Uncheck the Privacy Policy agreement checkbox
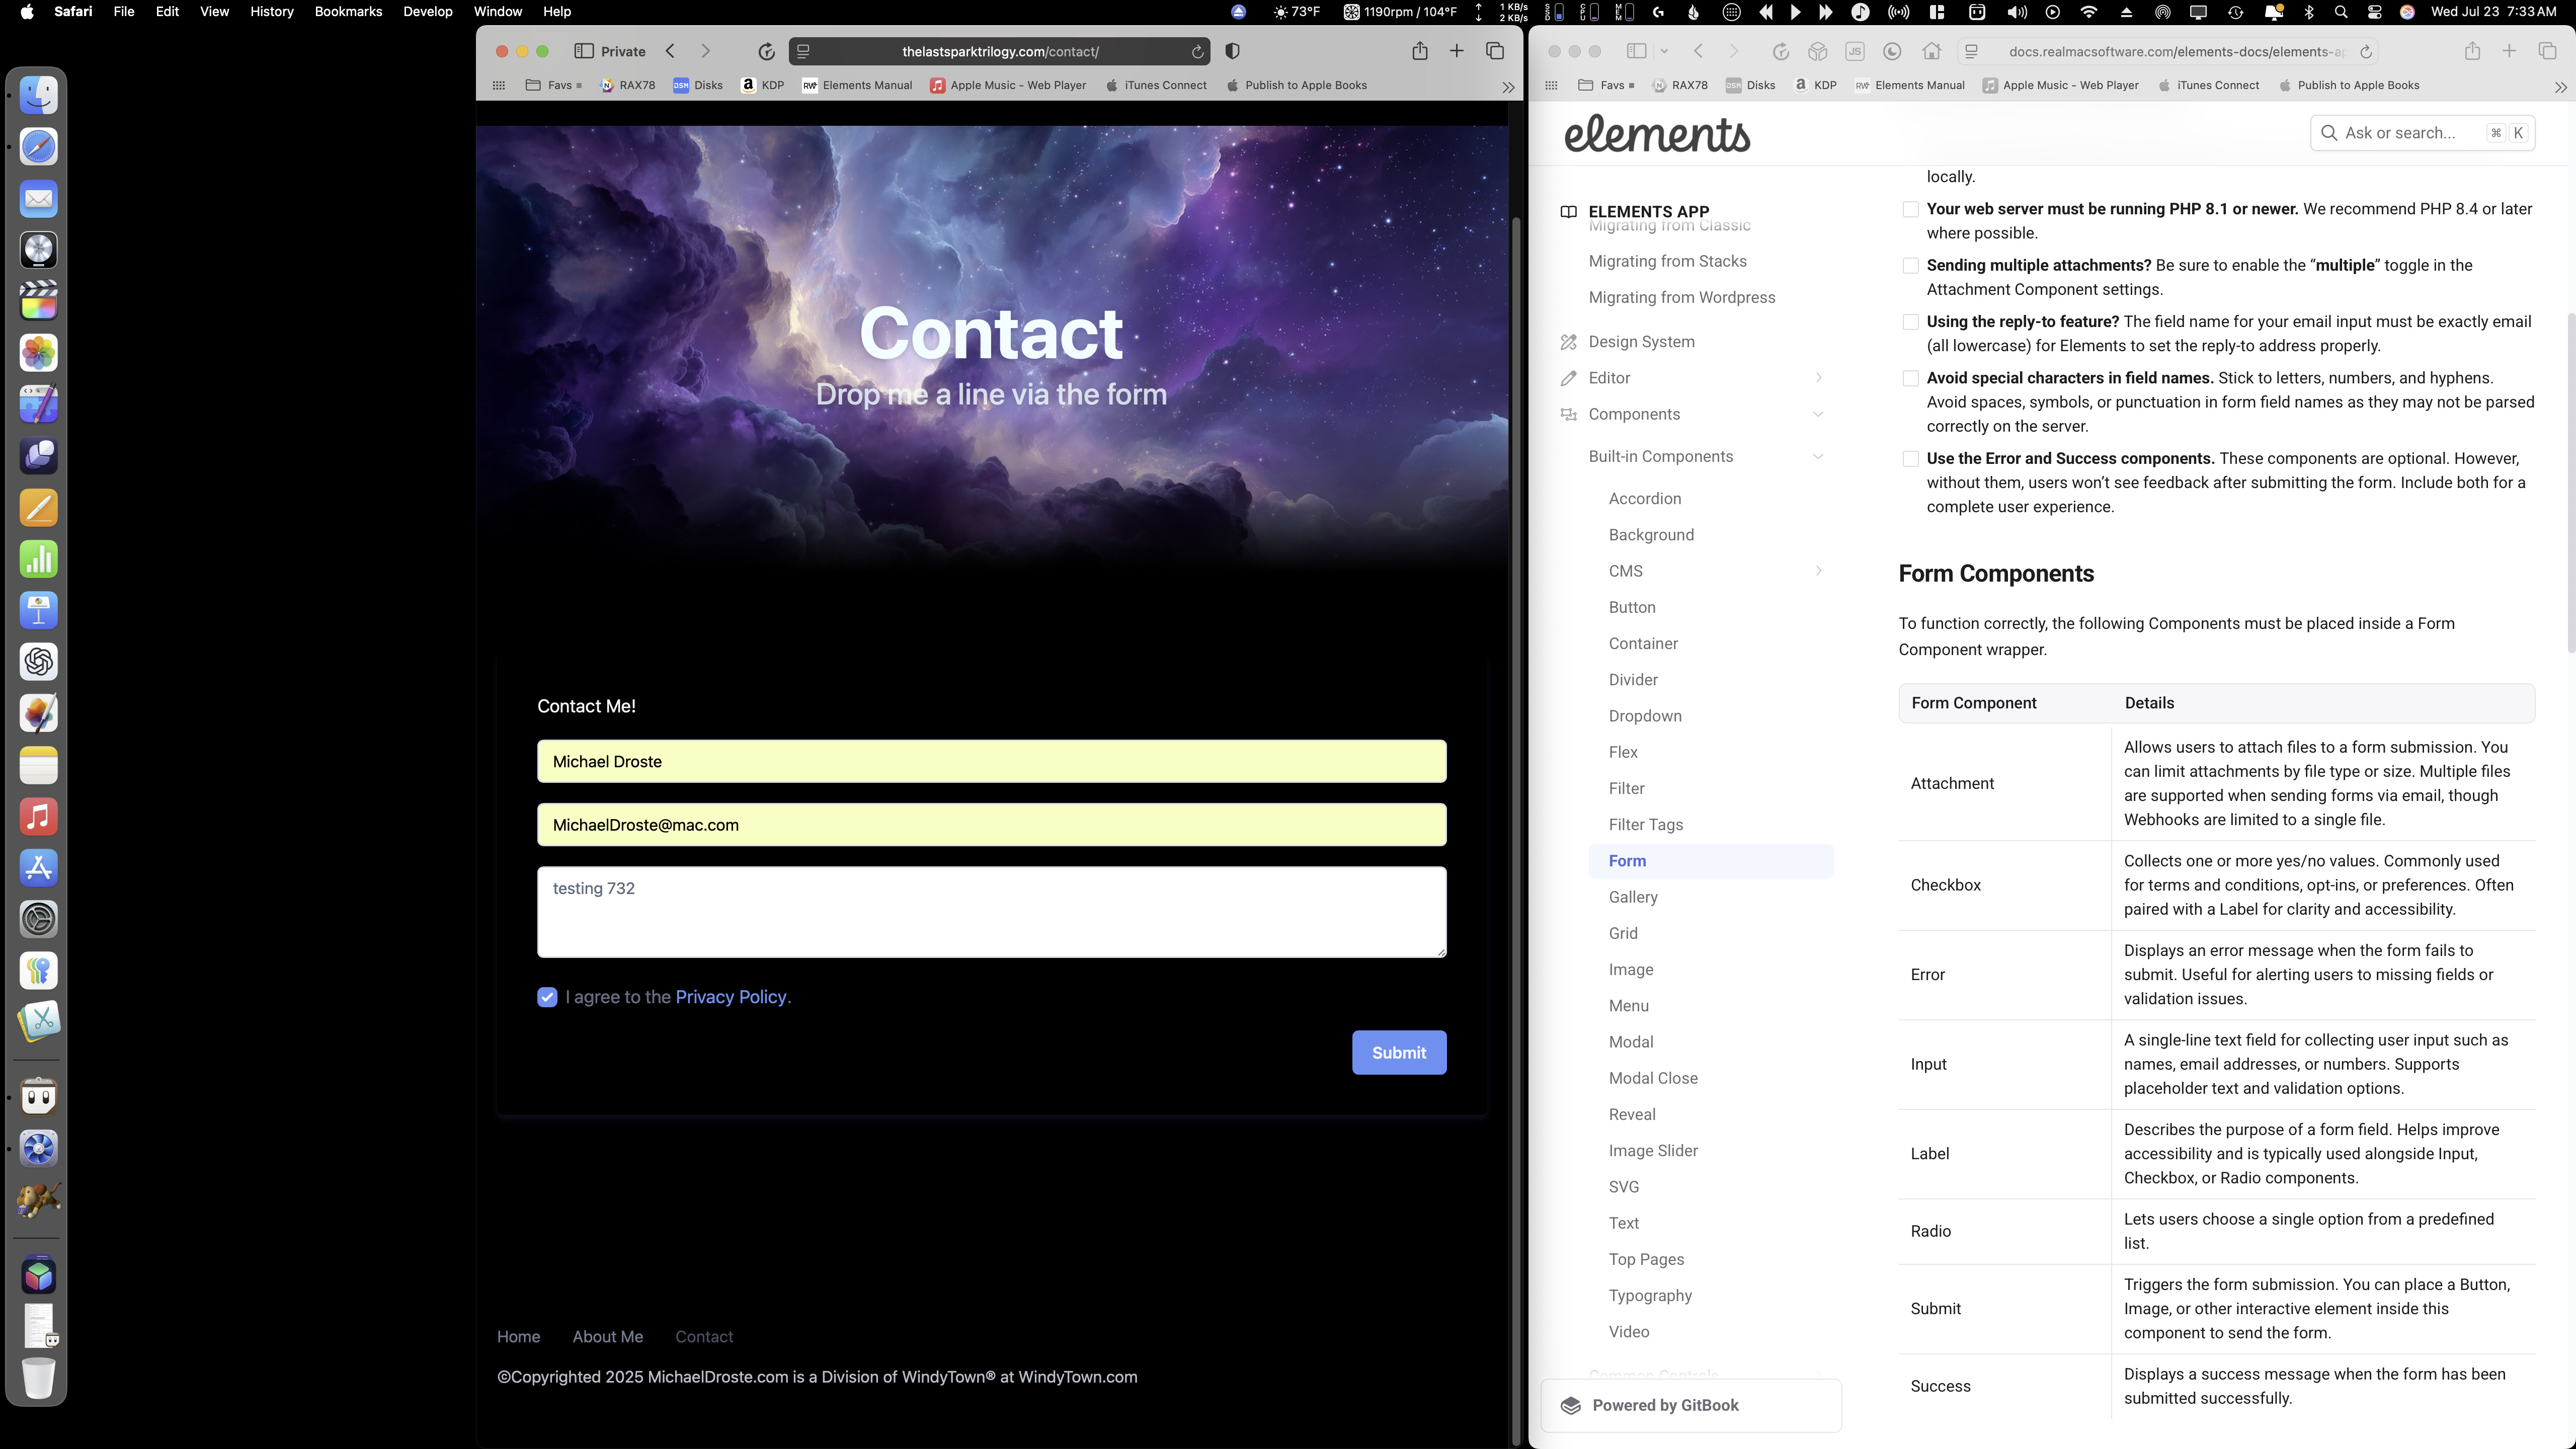 pos(547,997)
